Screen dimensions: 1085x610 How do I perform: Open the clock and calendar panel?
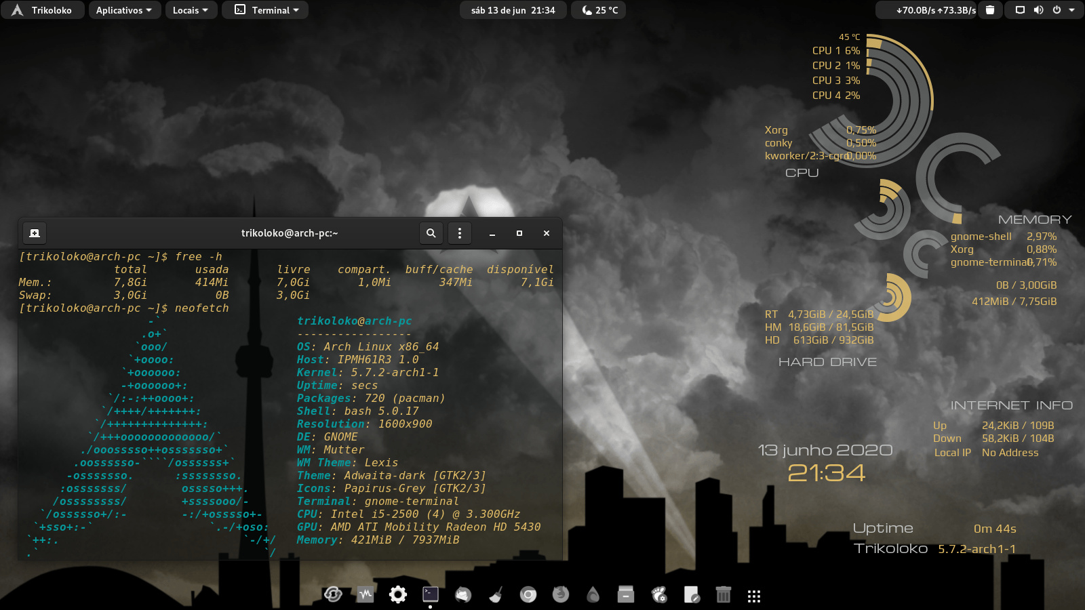pyautogui.click(x=513, y=10)
